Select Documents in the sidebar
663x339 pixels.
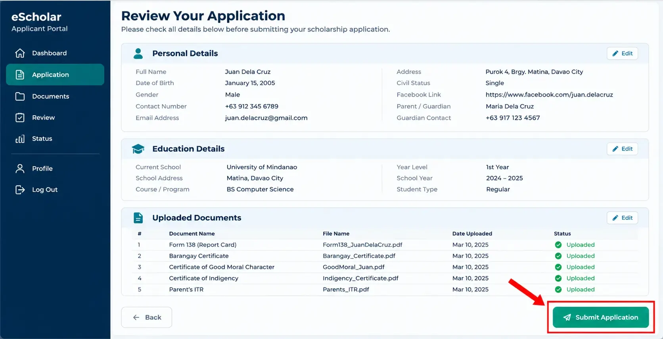click(x=55, y=96)
